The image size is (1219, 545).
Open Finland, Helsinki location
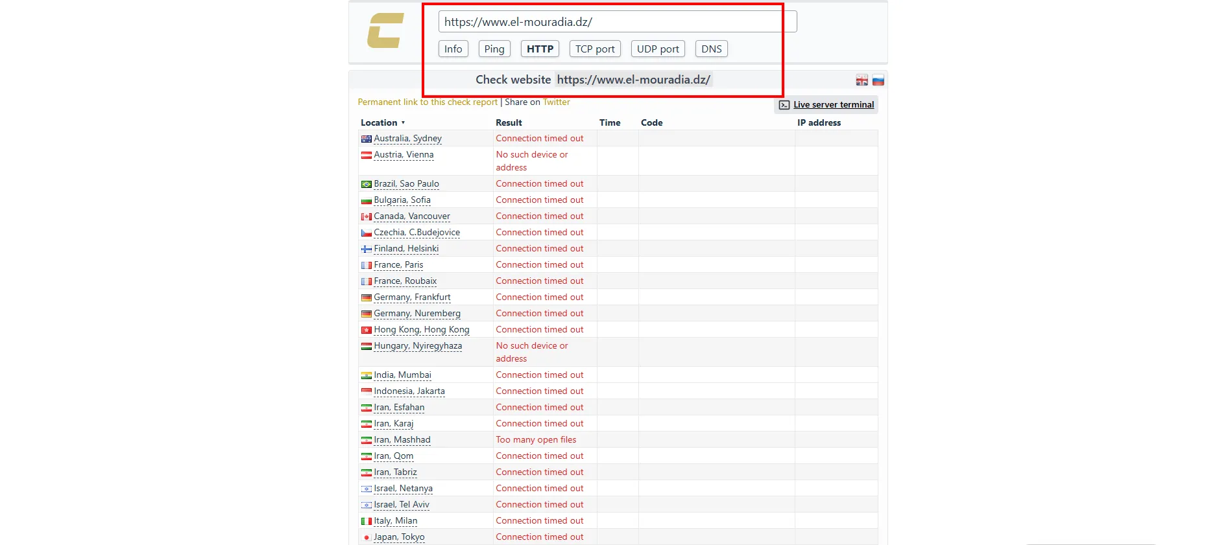pyautogui.click(x=406, y=249)
